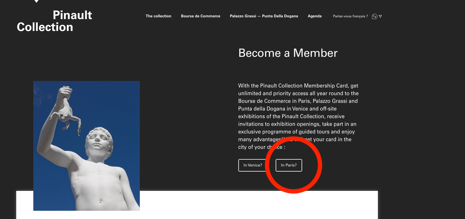Open the Pinault Collection home logo
This screenshot has width=465, height=219.
click(x=54, y=21)
